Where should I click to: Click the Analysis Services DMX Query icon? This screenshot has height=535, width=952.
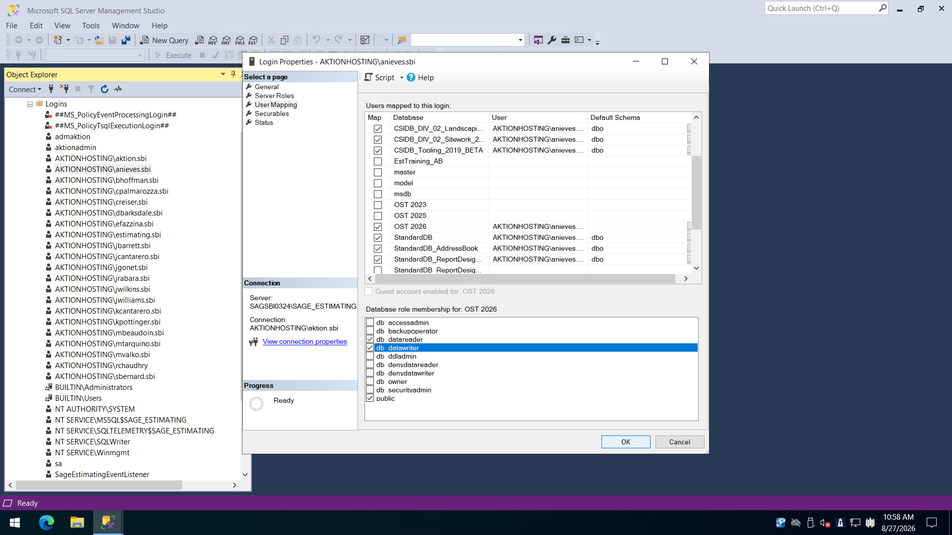click(226, 40)
